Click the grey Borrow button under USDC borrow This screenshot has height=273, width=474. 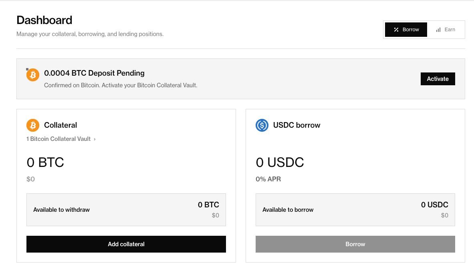pos(355,244)
